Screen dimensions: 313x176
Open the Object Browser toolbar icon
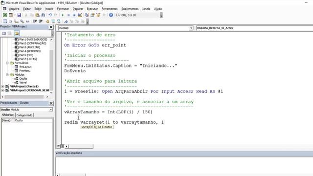tap(98, 15)
